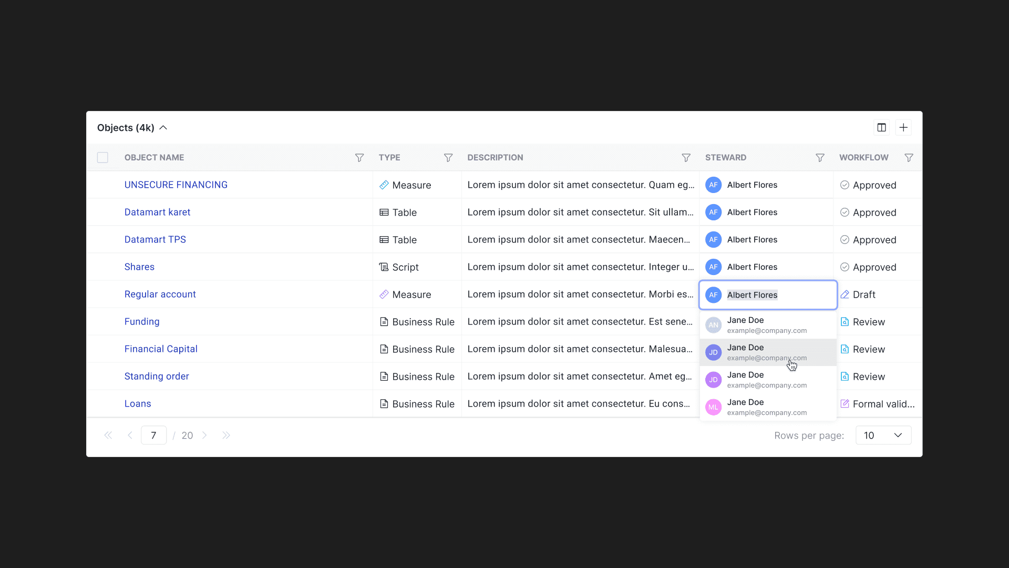Filter the Description column
The height and width of the screenshot is (568, 1009).
coord(686,158)
